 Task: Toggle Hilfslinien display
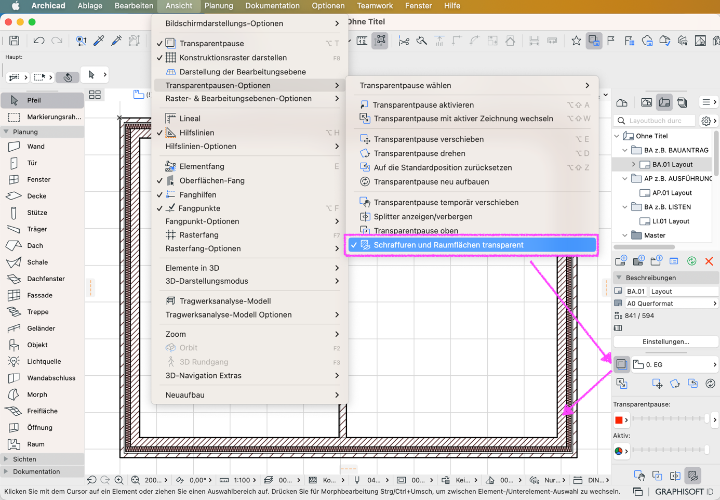(x=250, y=133)
